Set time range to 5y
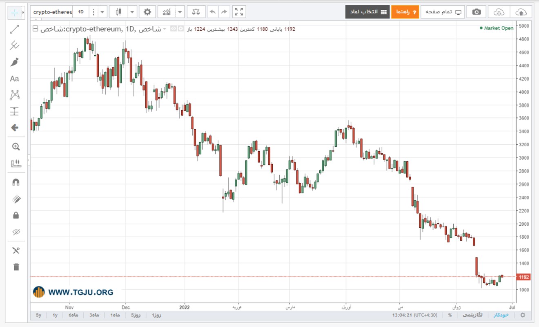The image size is (539, 327). (38, 315)
